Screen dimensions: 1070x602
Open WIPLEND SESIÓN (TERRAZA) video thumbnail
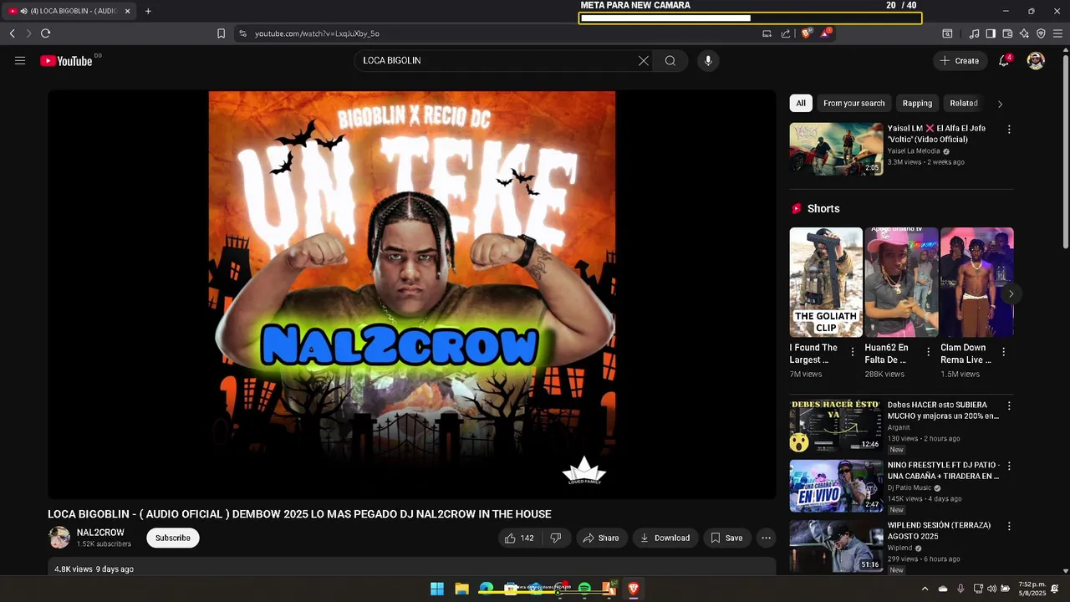836,546
